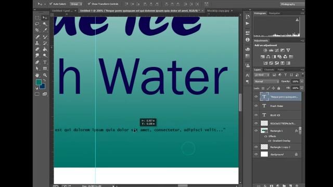Hide the BLUE ICE layer
Image resolution: width=333 pixels, height=187 pixels.
[x=256, y=115]
